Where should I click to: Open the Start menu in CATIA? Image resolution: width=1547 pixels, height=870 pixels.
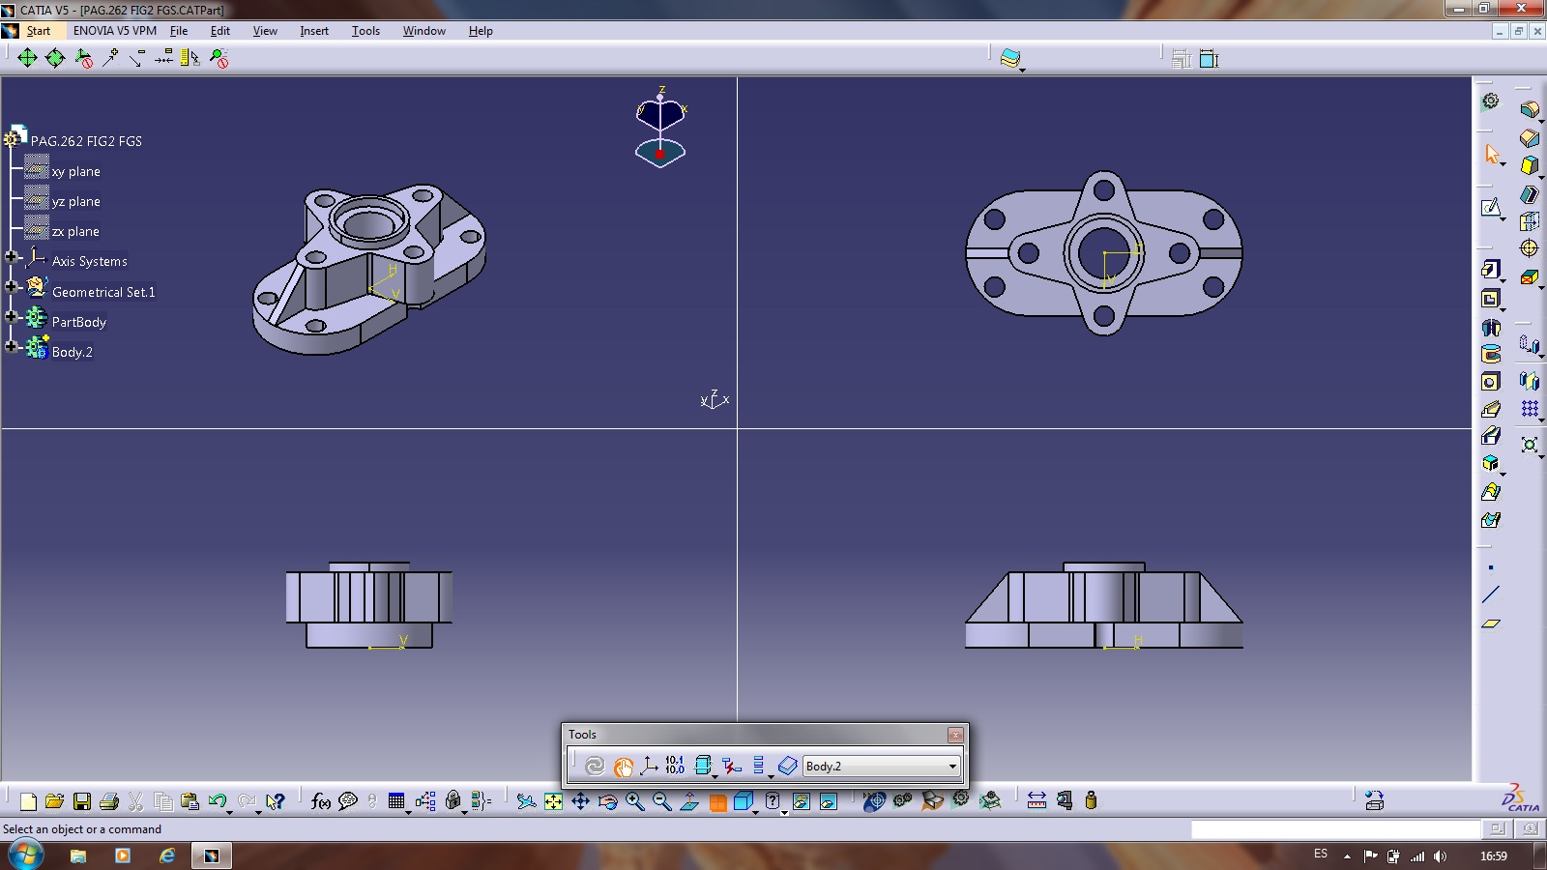pos(38,31)
